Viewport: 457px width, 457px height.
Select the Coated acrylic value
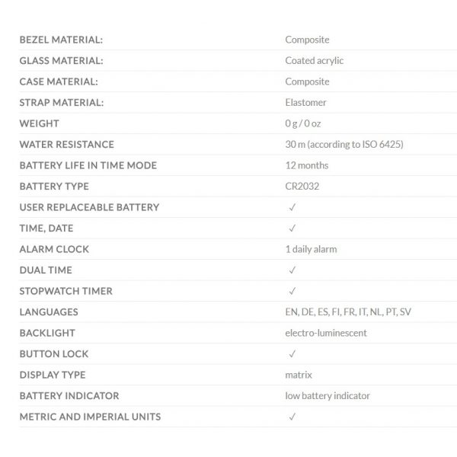click(x=314, y=61)
